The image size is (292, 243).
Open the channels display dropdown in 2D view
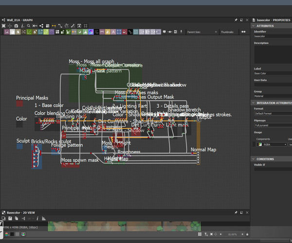7,234
